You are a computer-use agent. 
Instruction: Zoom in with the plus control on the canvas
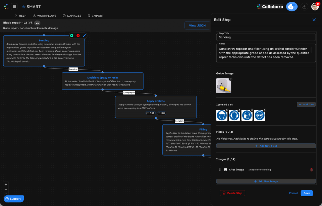point(5,184)
